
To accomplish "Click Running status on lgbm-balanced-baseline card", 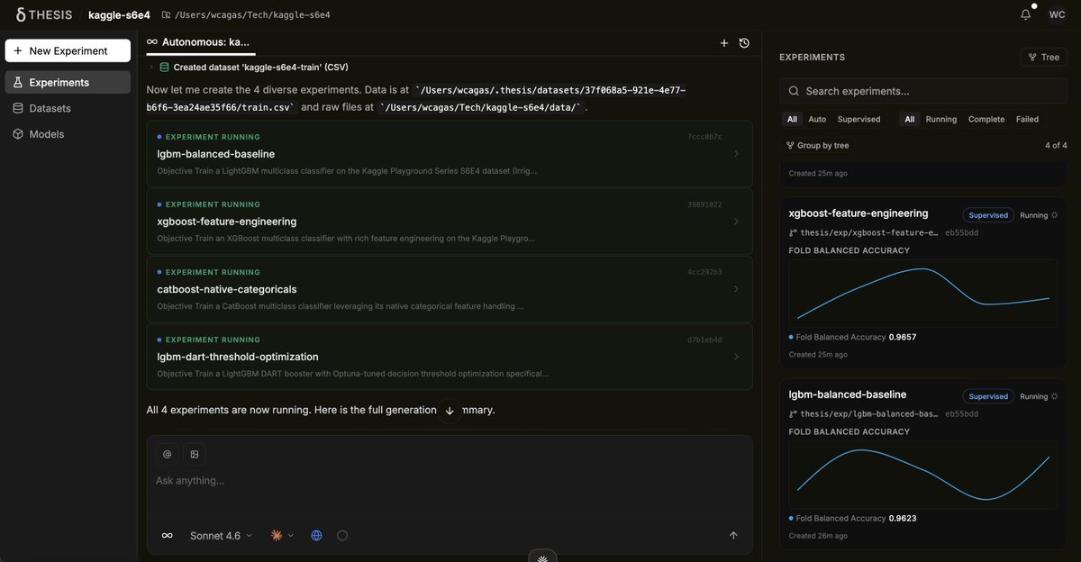I will coord(1039,396).
